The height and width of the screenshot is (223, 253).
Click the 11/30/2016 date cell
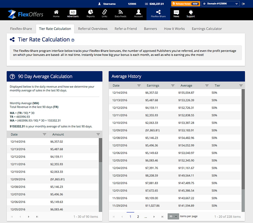point(120,198)
